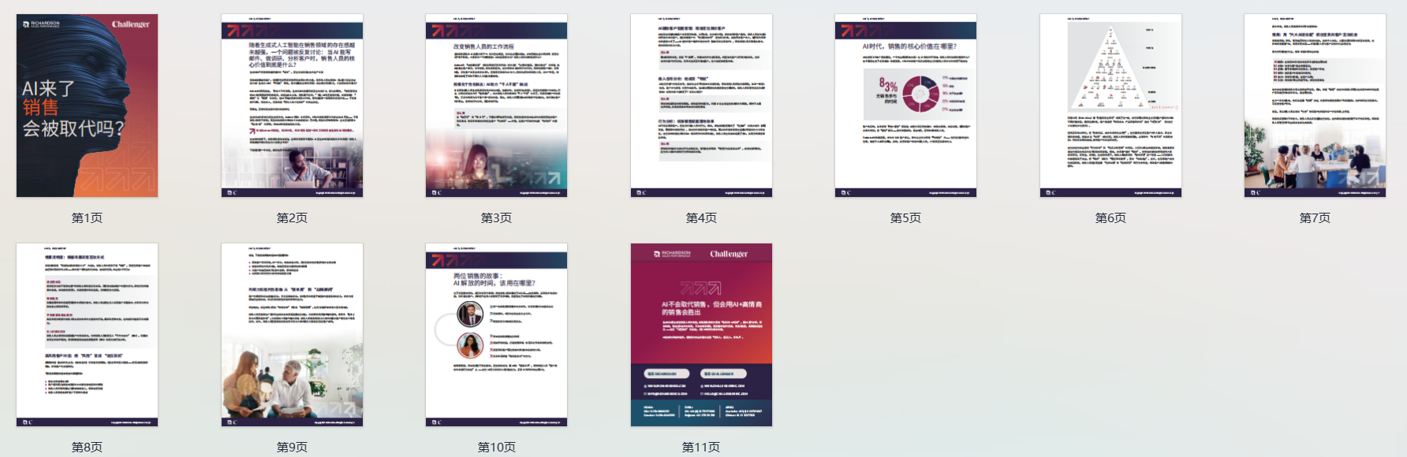Viewport: 1407px width, 457px height.
Task: Select the page 2 thumbnail
Action: click(292, 106)
